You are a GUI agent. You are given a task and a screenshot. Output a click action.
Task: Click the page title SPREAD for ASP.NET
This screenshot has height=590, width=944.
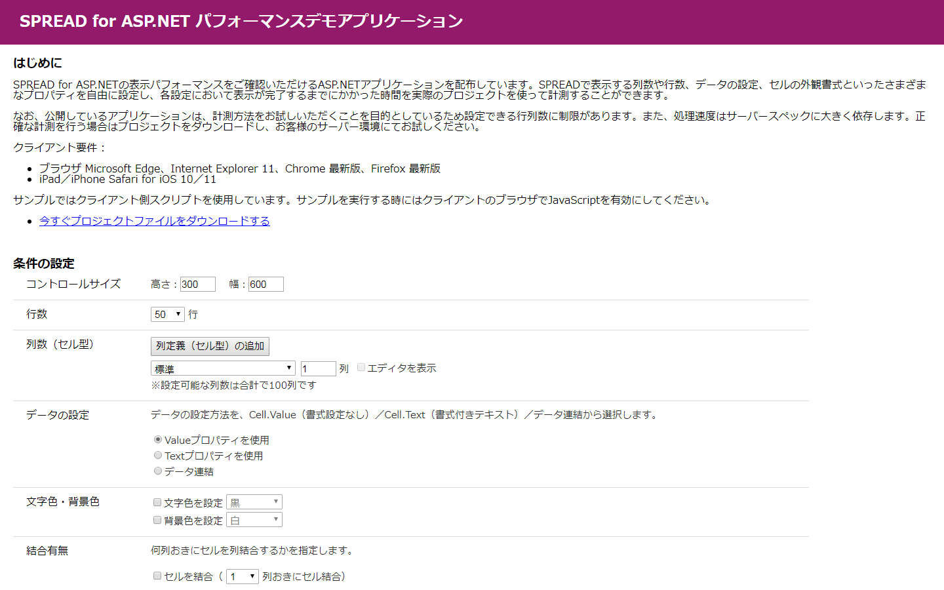[x=241, y=21]
